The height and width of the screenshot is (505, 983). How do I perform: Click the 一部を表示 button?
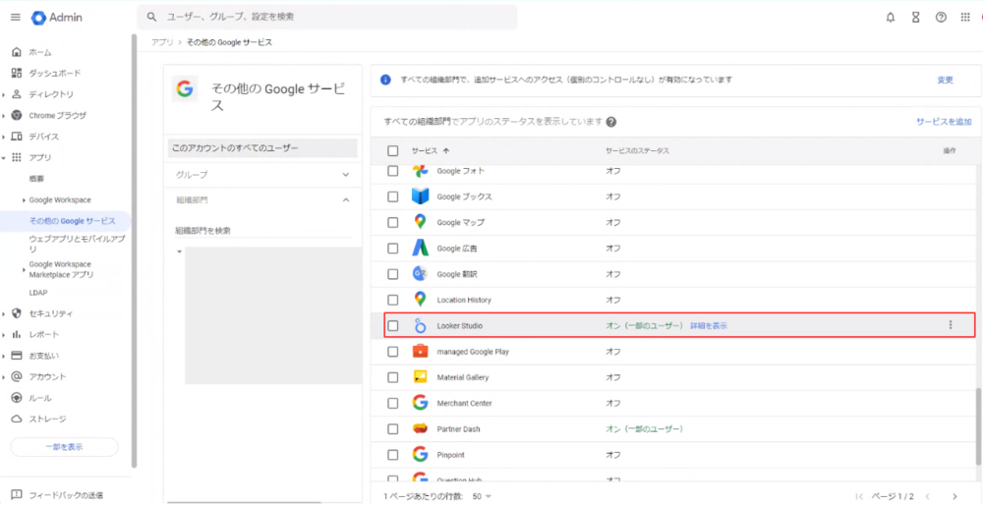click(65, 447)
